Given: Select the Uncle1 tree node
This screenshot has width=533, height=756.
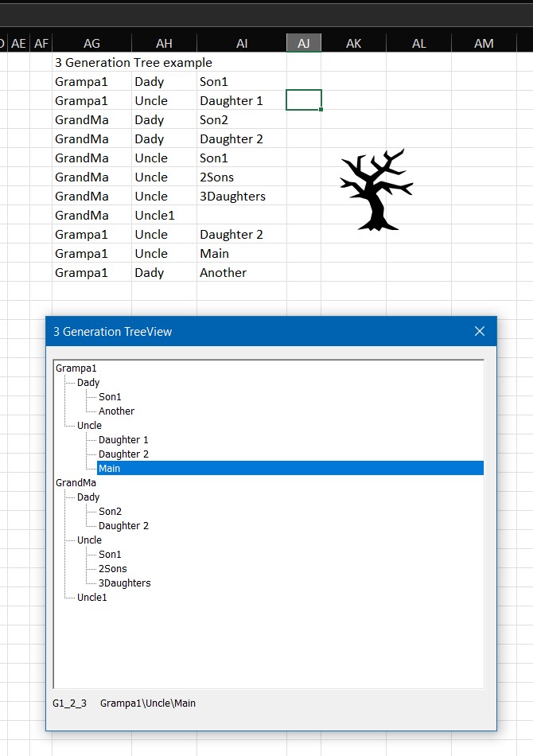Looking at the screenshot, I should pyautogui.click(x=92, y=598).
